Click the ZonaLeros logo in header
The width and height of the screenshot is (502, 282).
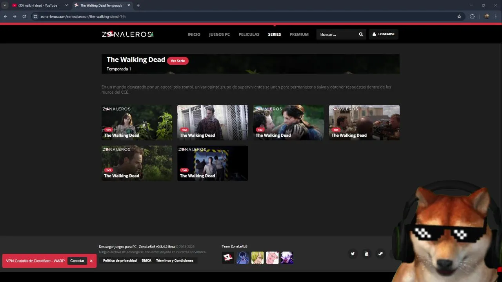coord(127,34)
